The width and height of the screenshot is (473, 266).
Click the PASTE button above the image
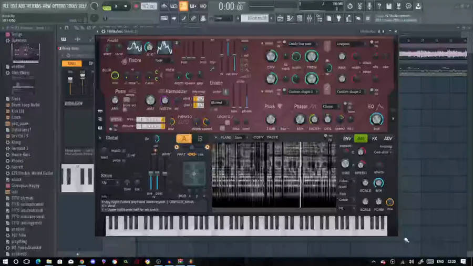(x=272, y=137)
